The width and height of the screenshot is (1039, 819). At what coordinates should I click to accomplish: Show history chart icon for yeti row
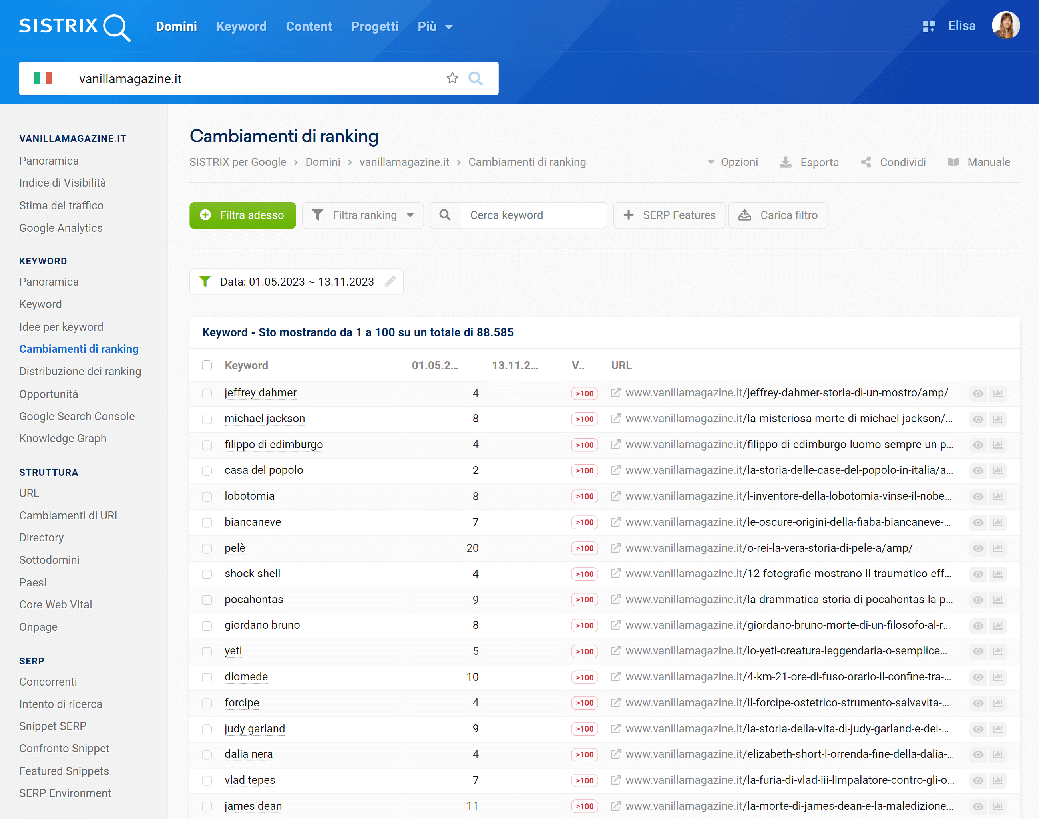998,651
